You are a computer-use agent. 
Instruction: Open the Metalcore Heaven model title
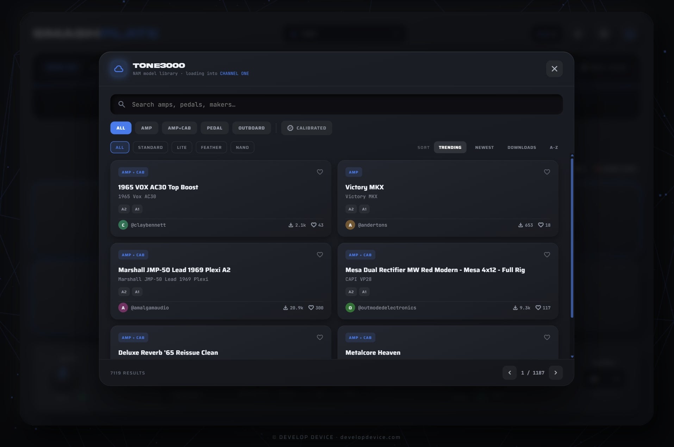[373, 353]
